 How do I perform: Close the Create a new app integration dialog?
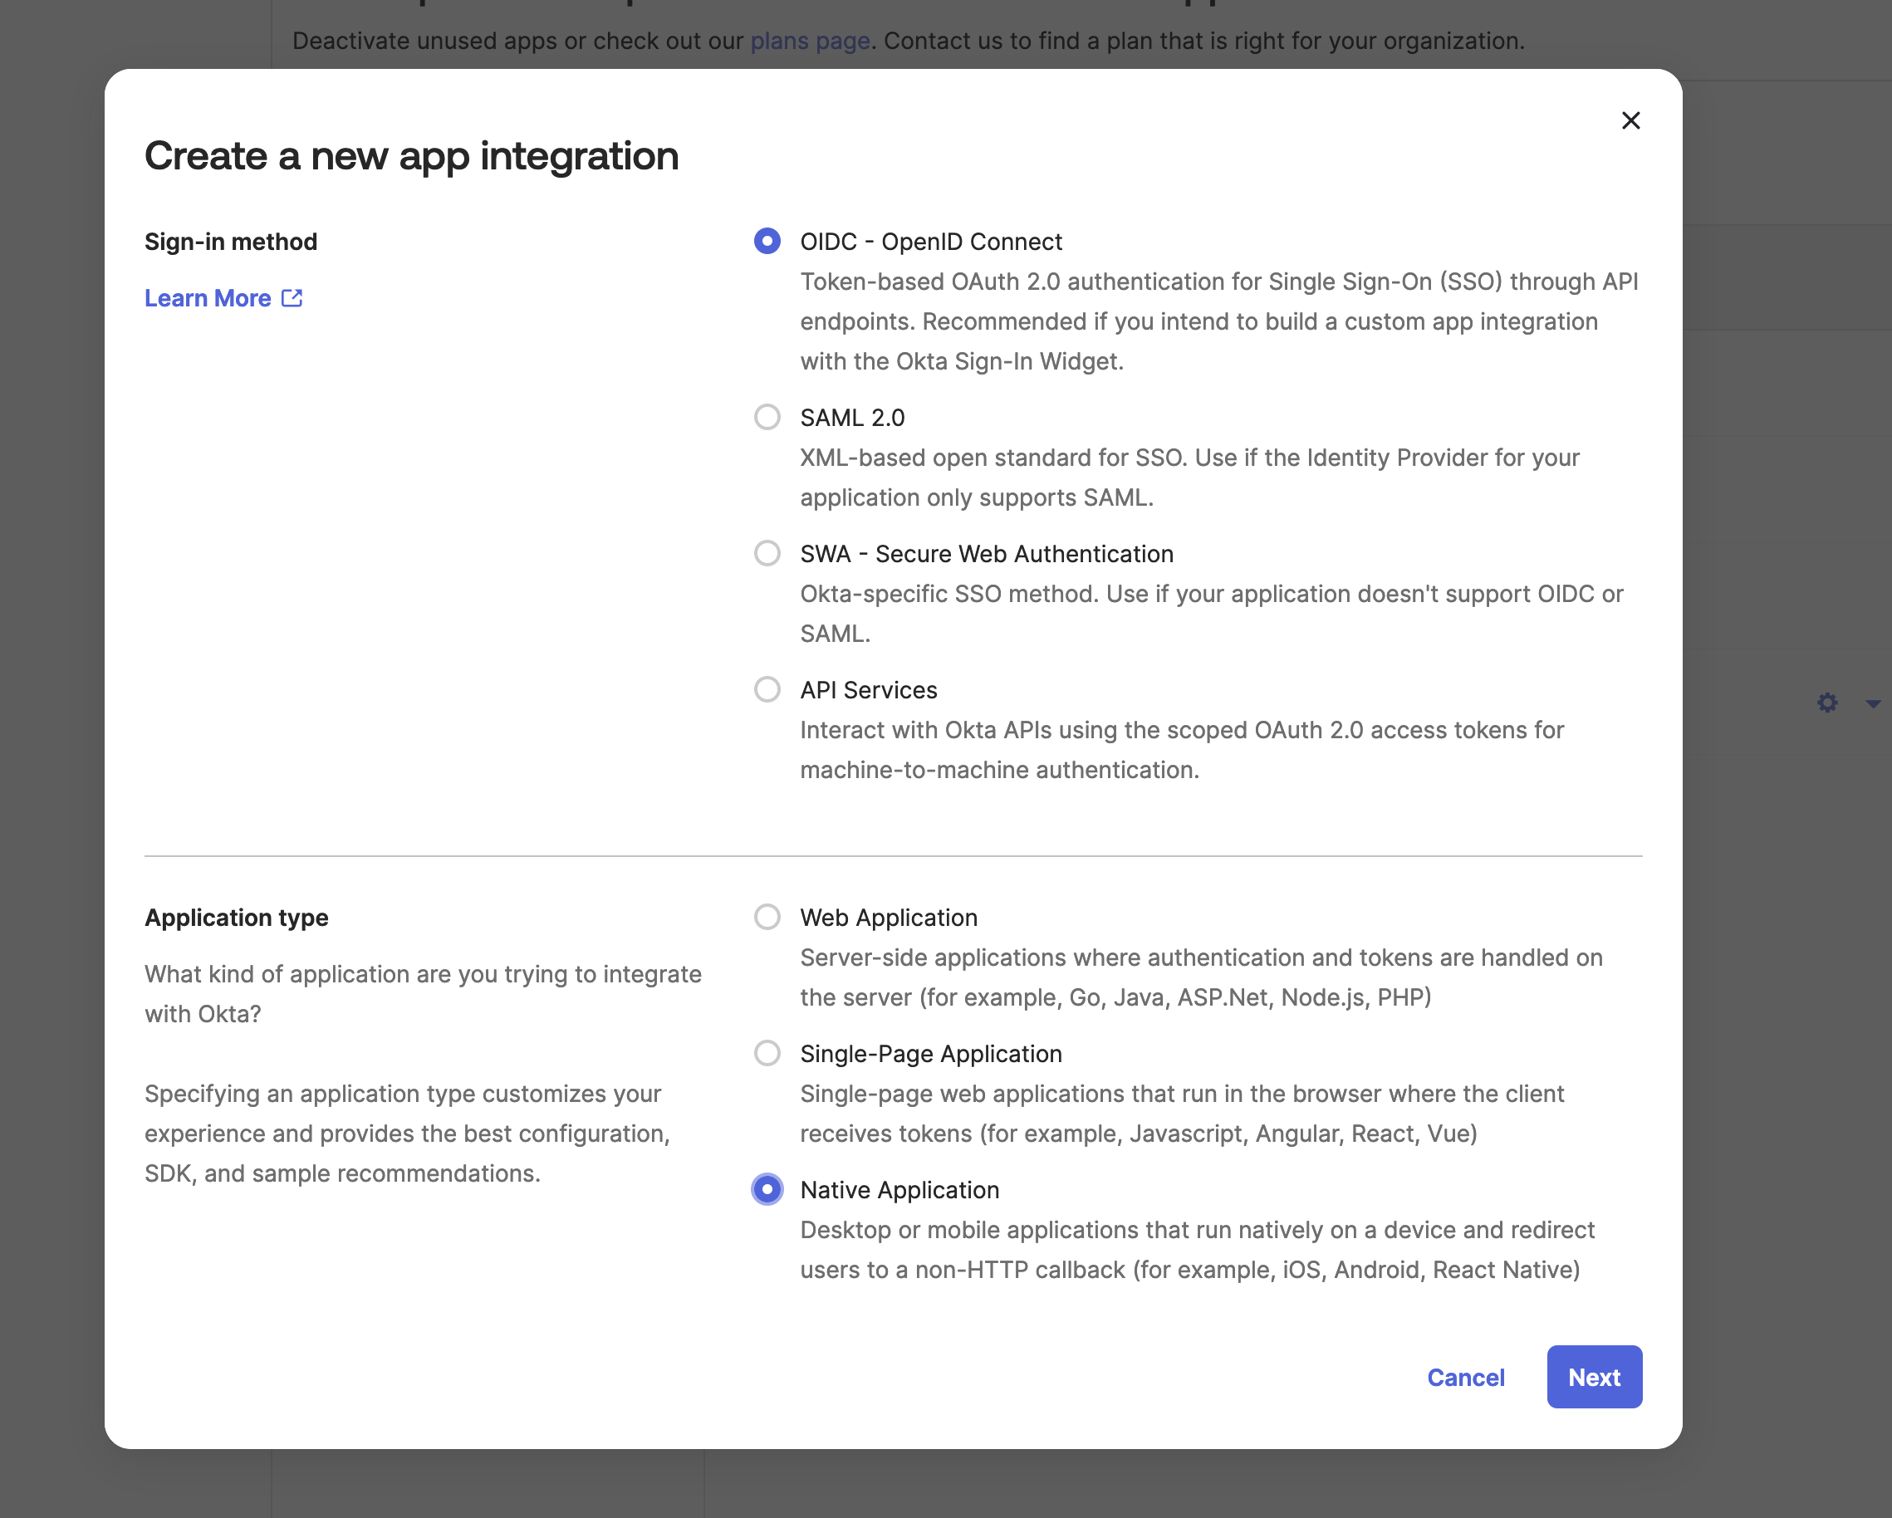[1630, 121]
